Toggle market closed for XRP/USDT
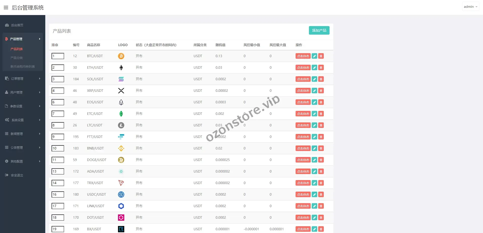 [303, 91]
